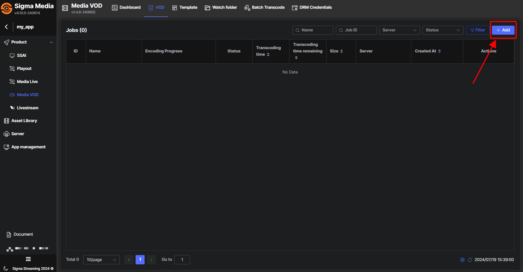This screenshot has height=272, width=523.
Task: Collapse sidebar using hamburger menu icon
Action: click(28, 259)
